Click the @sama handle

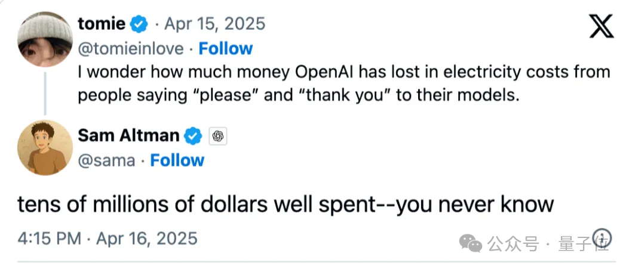[x=106, y=160]
